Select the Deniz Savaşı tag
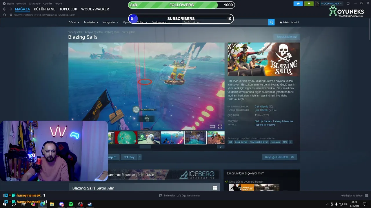The image size is (371, 208). [x=241, y=142]
